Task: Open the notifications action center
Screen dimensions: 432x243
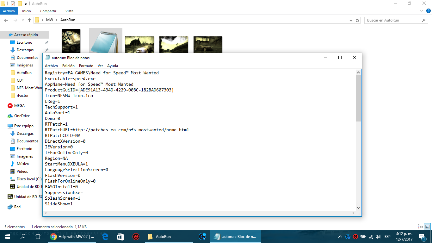Action: pos(422,237)
